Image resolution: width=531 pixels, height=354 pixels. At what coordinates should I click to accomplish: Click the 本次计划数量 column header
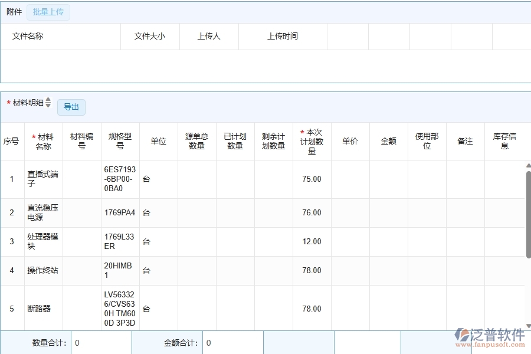312,142
